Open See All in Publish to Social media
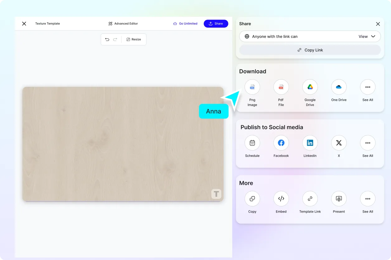 coord(368,143)
